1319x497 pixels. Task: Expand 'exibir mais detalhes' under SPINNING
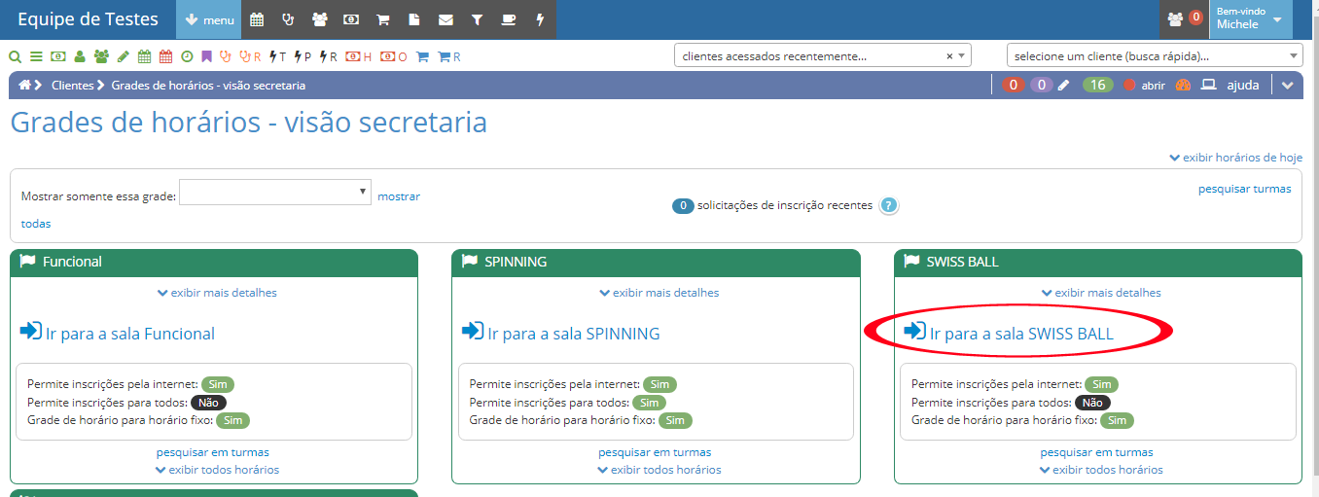point(659,293)
